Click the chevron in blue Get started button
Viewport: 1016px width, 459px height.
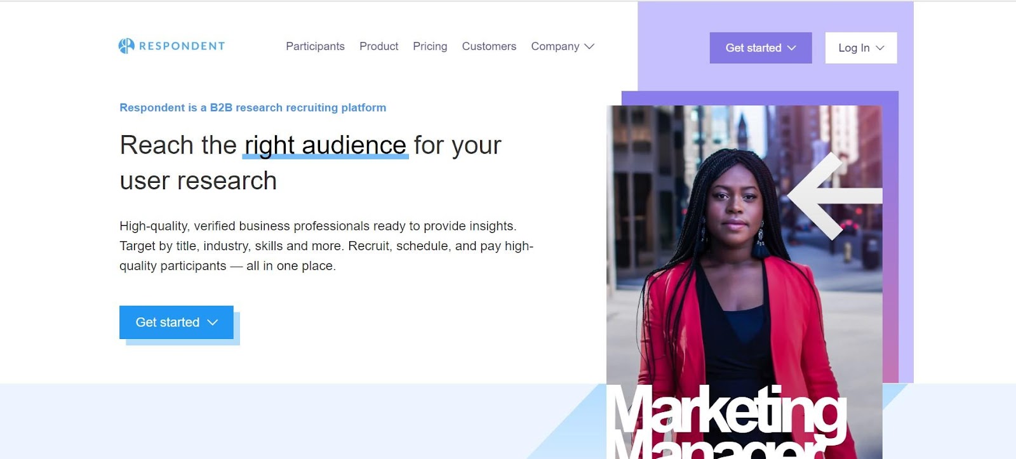pos(213,323)
